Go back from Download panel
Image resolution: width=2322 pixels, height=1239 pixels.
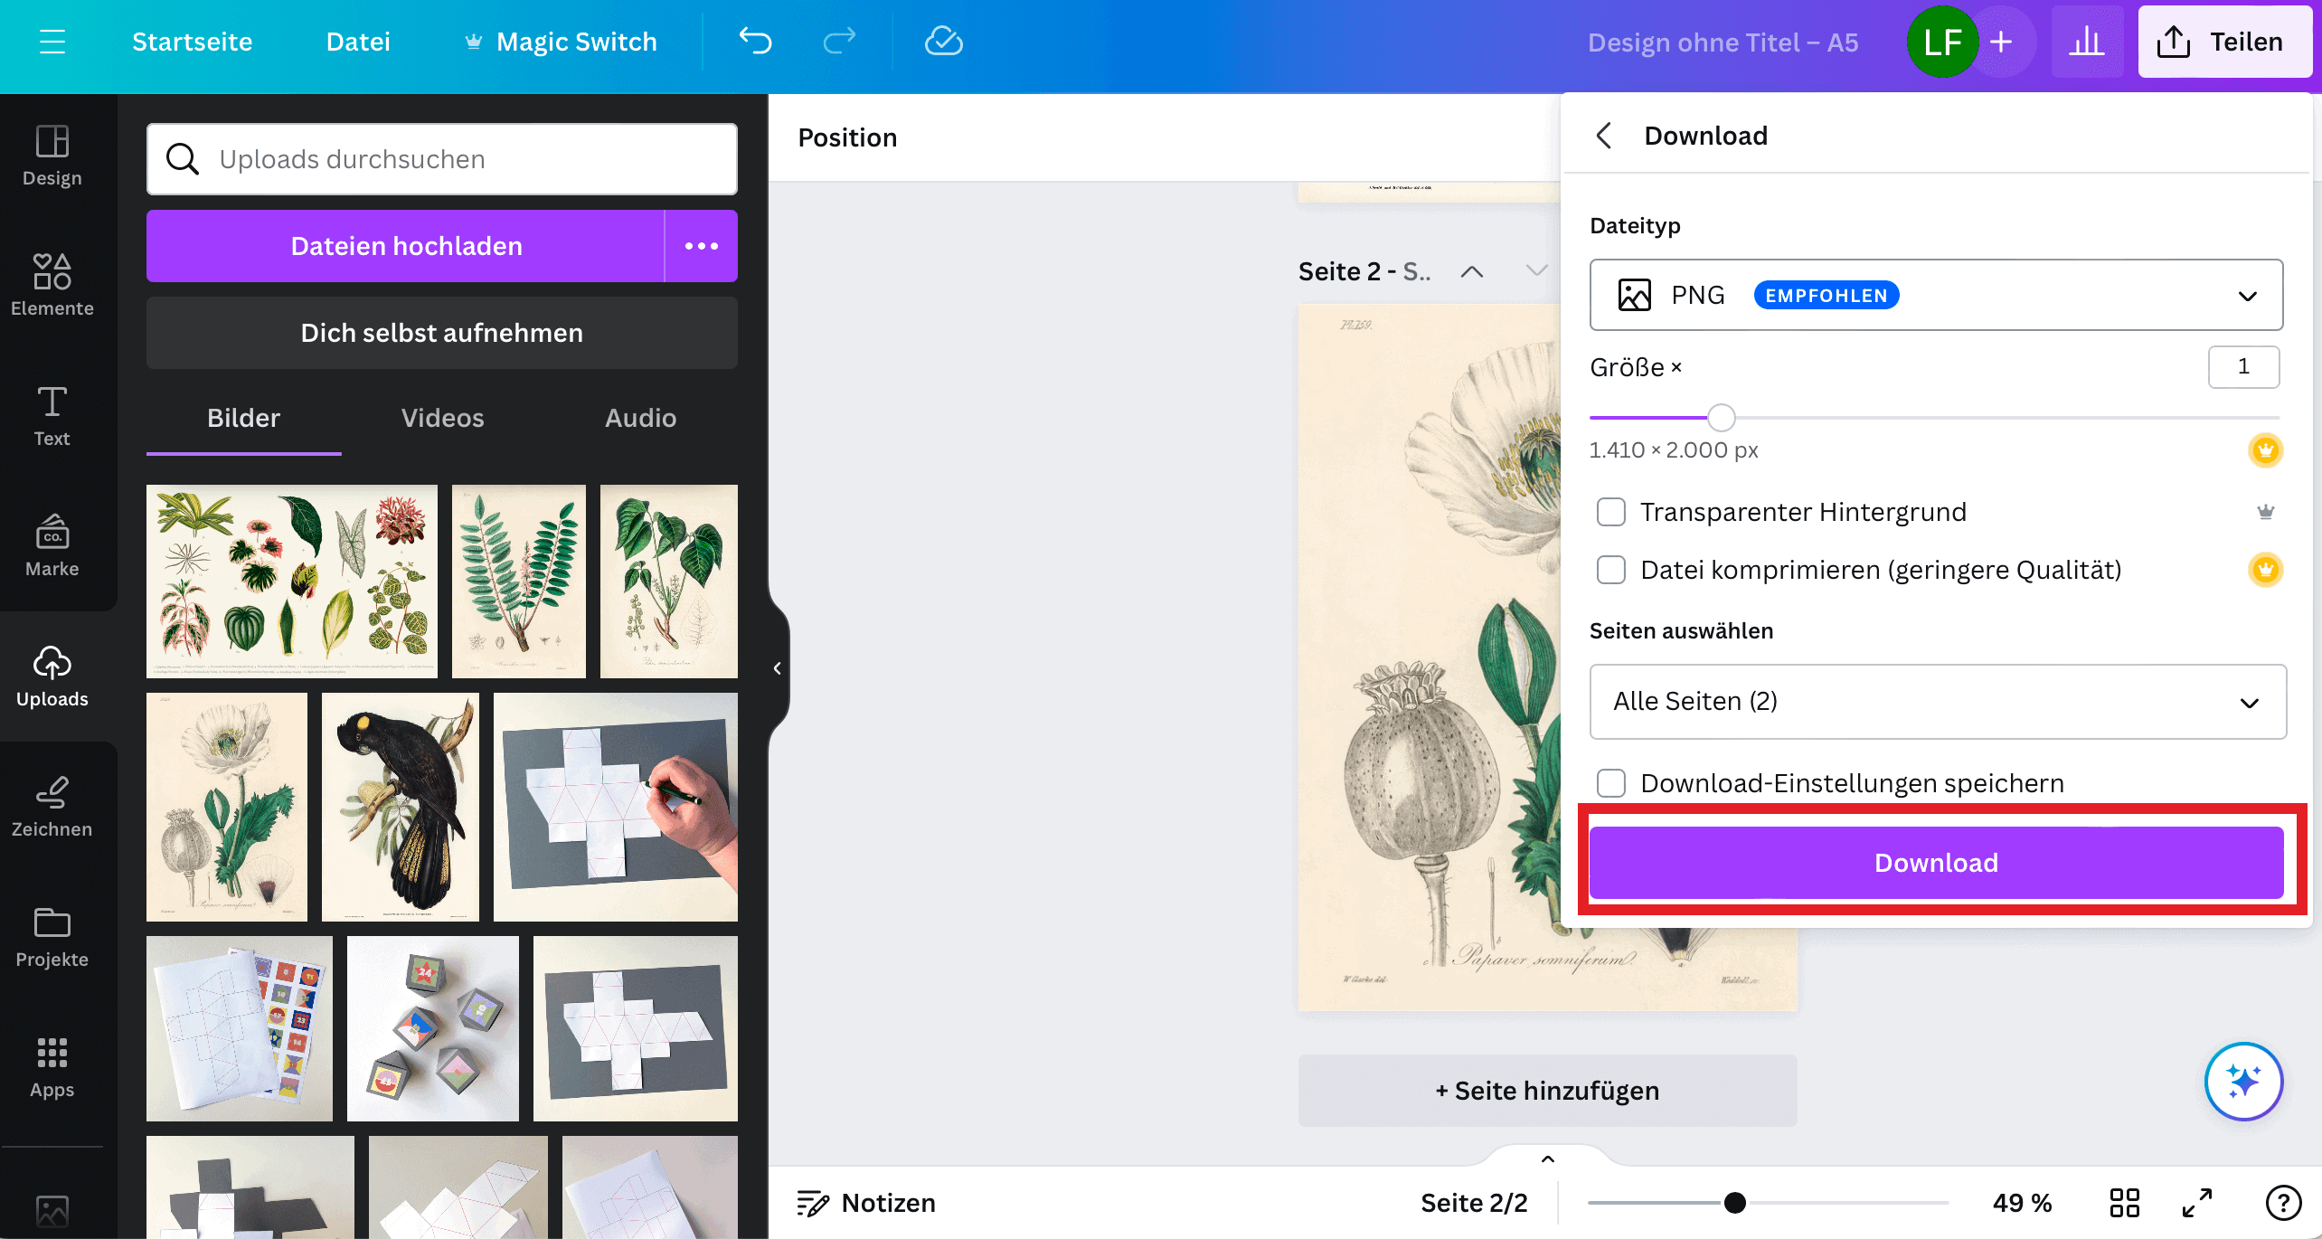(1604, 136)
